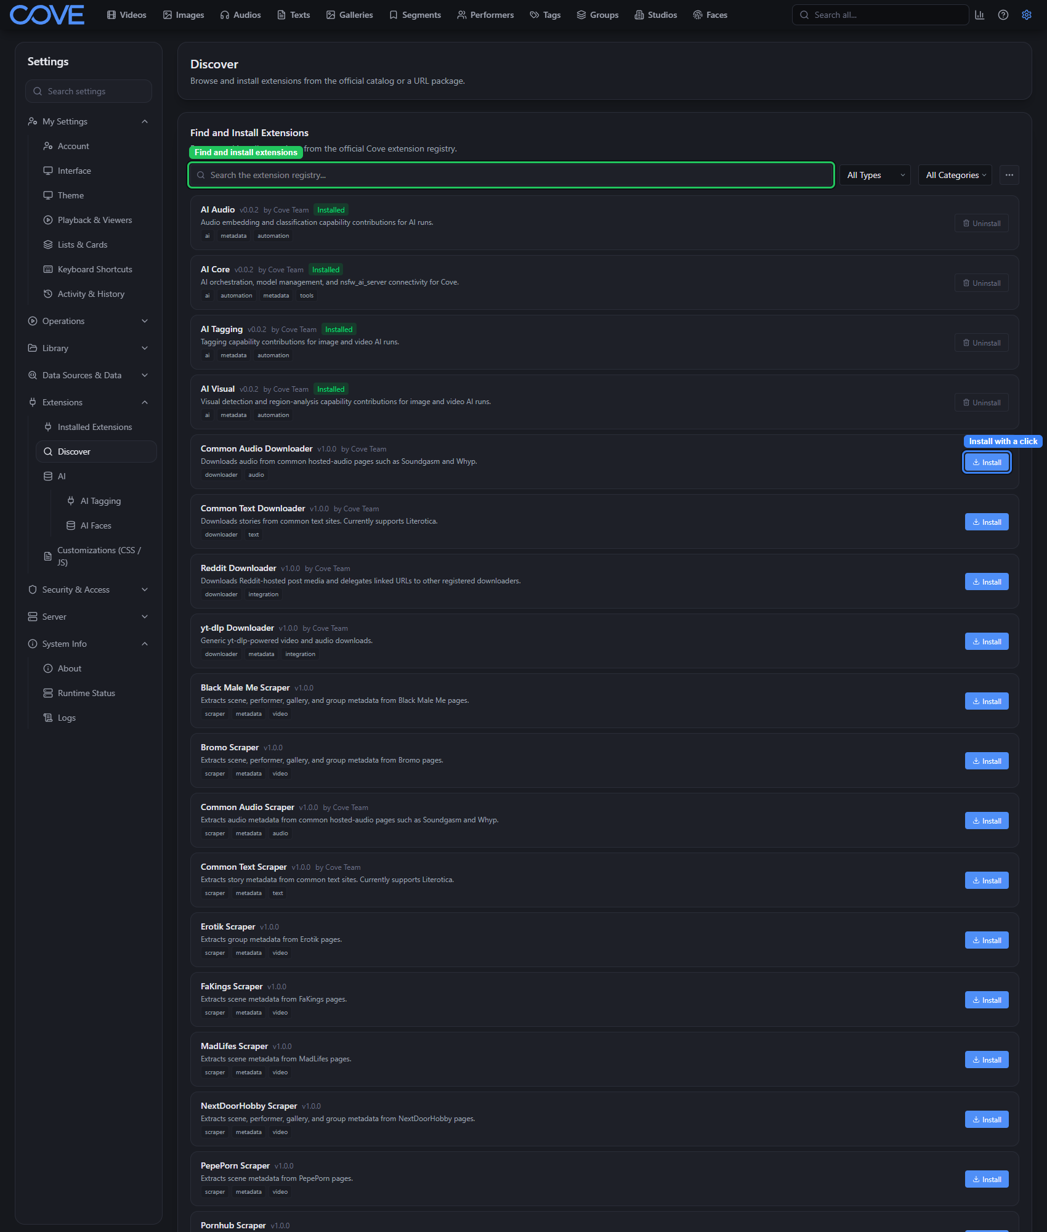This screenshot has width=1047, height=1232.
Task: Click the Playback & Viewers play icon
Action: click(48, 220)
